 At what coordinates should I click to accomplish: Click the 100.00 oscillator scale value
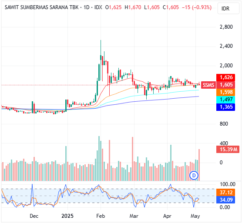tap(228, 184)
